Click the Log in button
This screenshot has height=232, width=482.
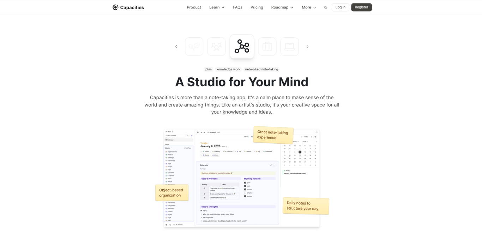340,7
